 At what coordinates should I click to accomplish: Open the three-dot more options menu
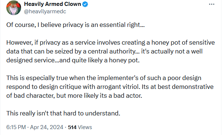[x=212, y=4]
